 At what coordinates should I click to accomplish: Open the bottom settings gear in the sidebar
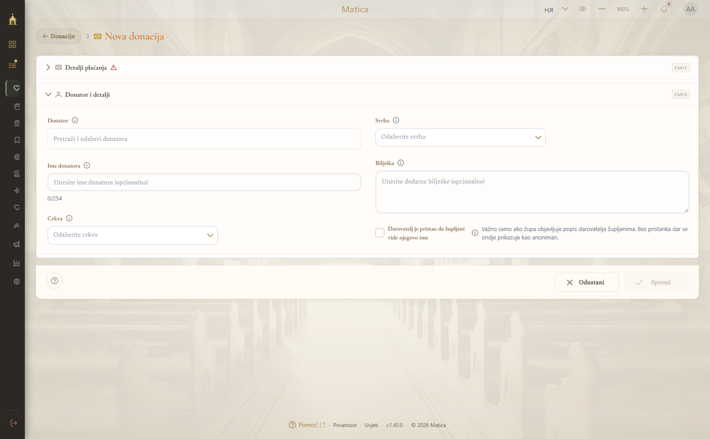[17, 282]
